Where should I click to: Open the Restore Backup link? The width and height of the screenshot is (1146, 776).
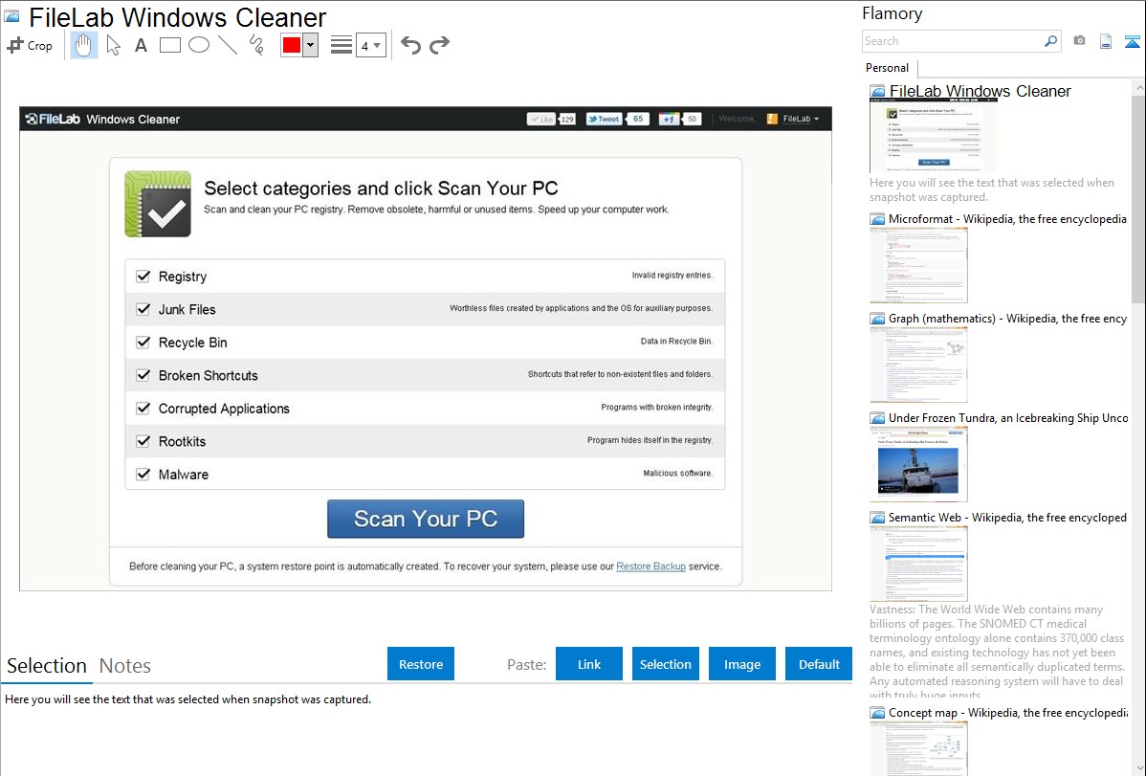click(650, 566)
